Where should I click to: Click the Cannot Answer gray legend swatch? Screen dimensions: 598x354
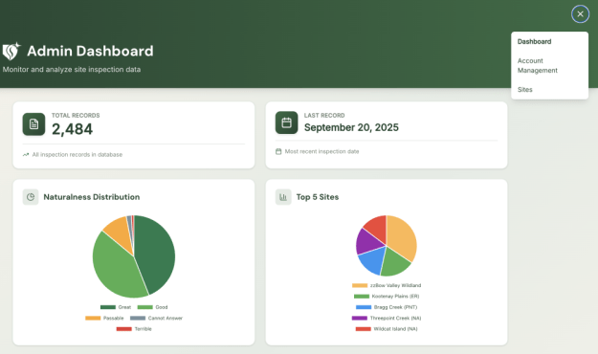click(138, 319)
